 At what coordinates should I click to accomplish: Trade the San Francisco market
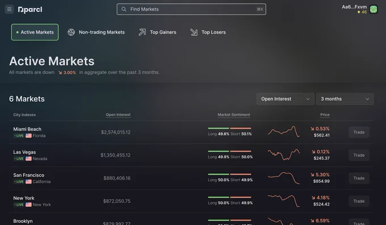tap(359, 178)
